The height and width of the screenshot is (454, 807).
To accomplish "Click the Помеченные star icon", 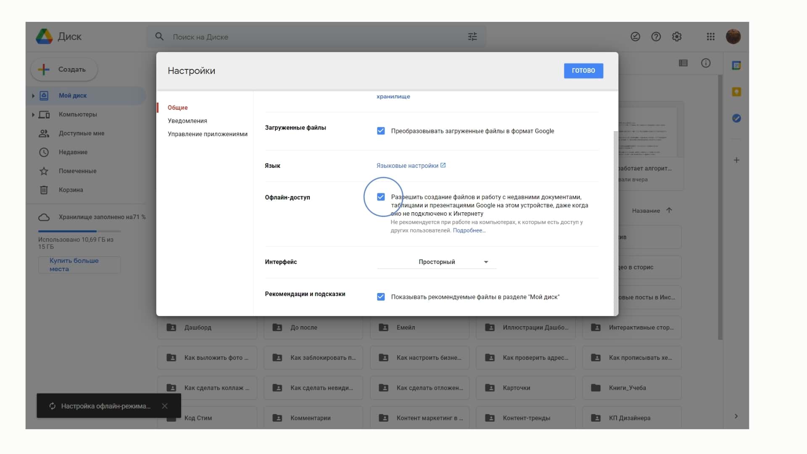I will [x=44, y=171].
